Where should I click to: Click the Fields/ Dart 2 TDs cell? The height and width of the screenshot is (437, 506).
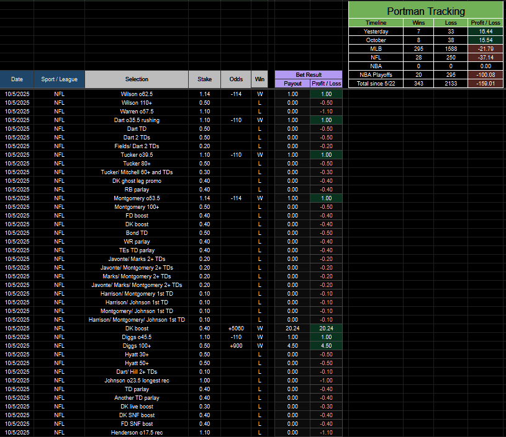pos(137,146)
